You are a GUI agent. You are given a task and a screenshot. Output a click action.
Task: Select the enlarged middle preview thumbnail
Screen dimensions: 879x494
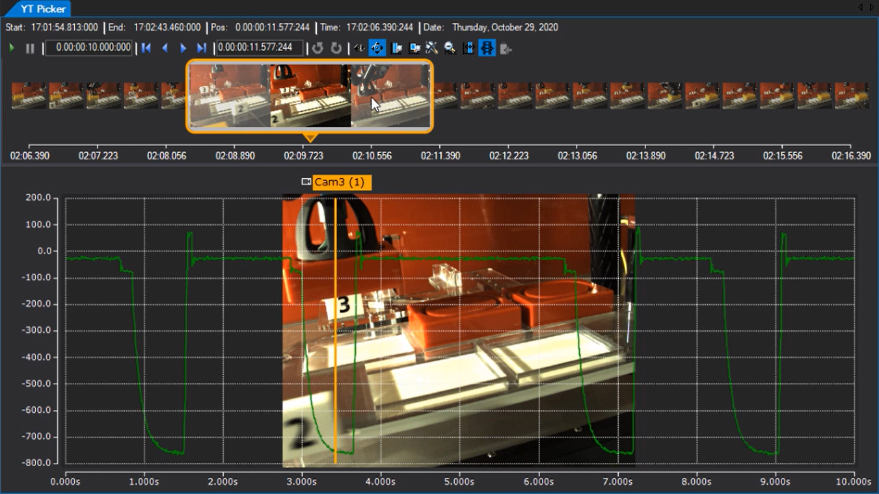click(310, 96)
